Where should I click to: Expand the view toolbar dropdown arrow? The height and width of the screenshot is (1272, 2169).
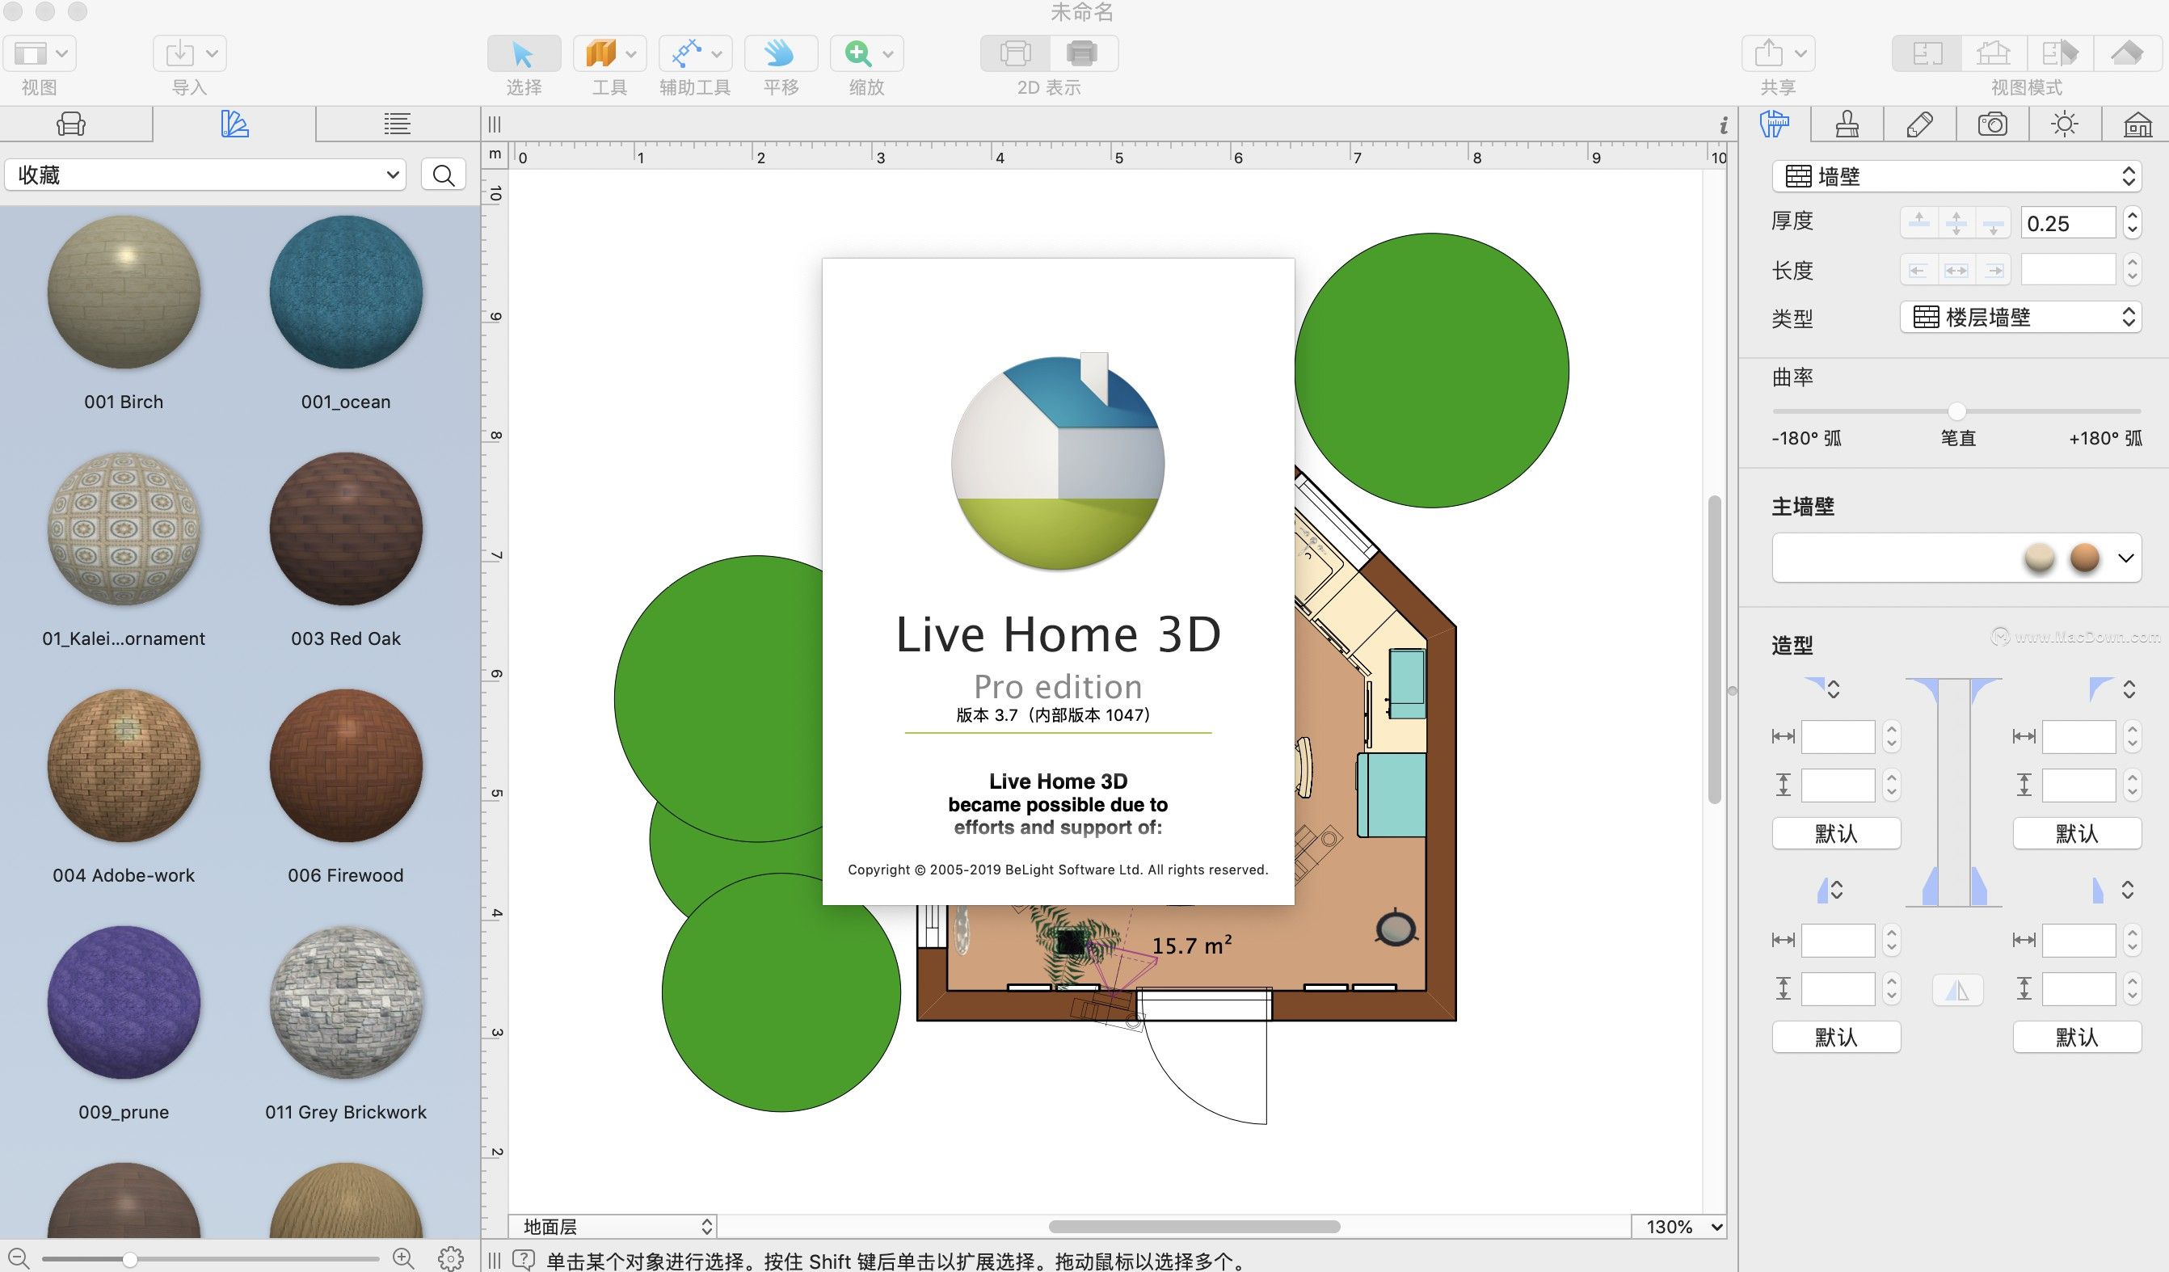pyautogui.click(x=62, y=53)
